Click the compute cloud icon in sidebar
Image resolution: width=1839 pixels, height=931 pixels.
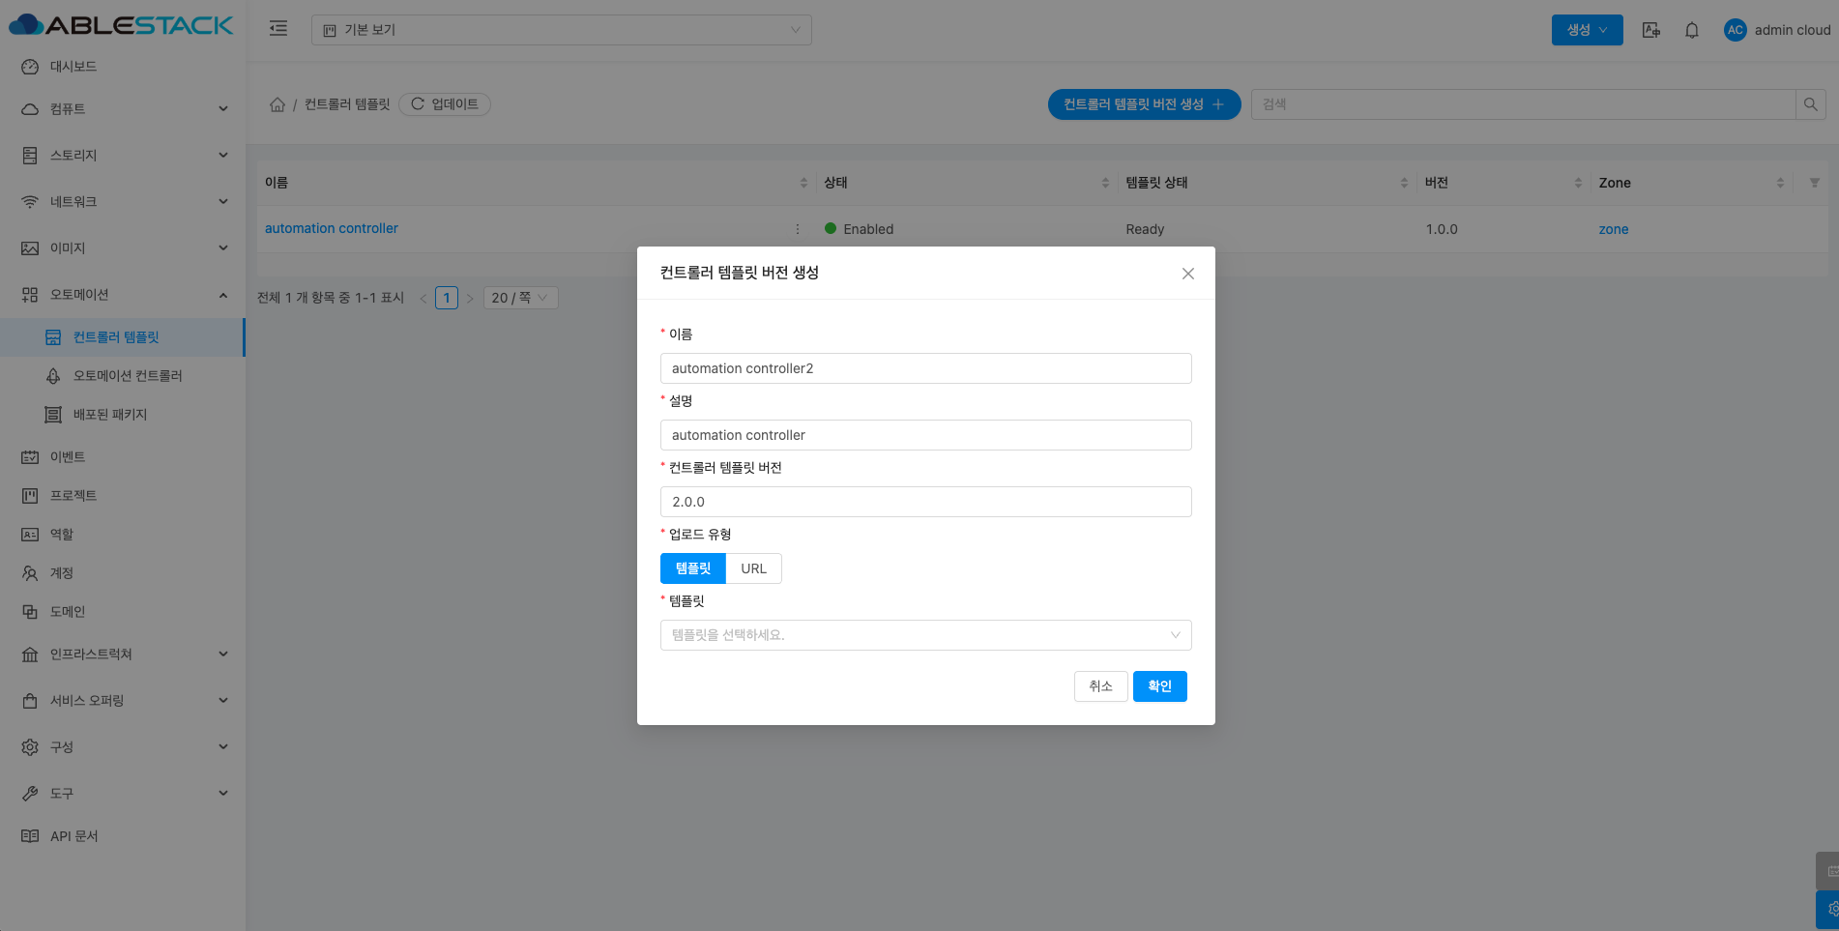30,109
